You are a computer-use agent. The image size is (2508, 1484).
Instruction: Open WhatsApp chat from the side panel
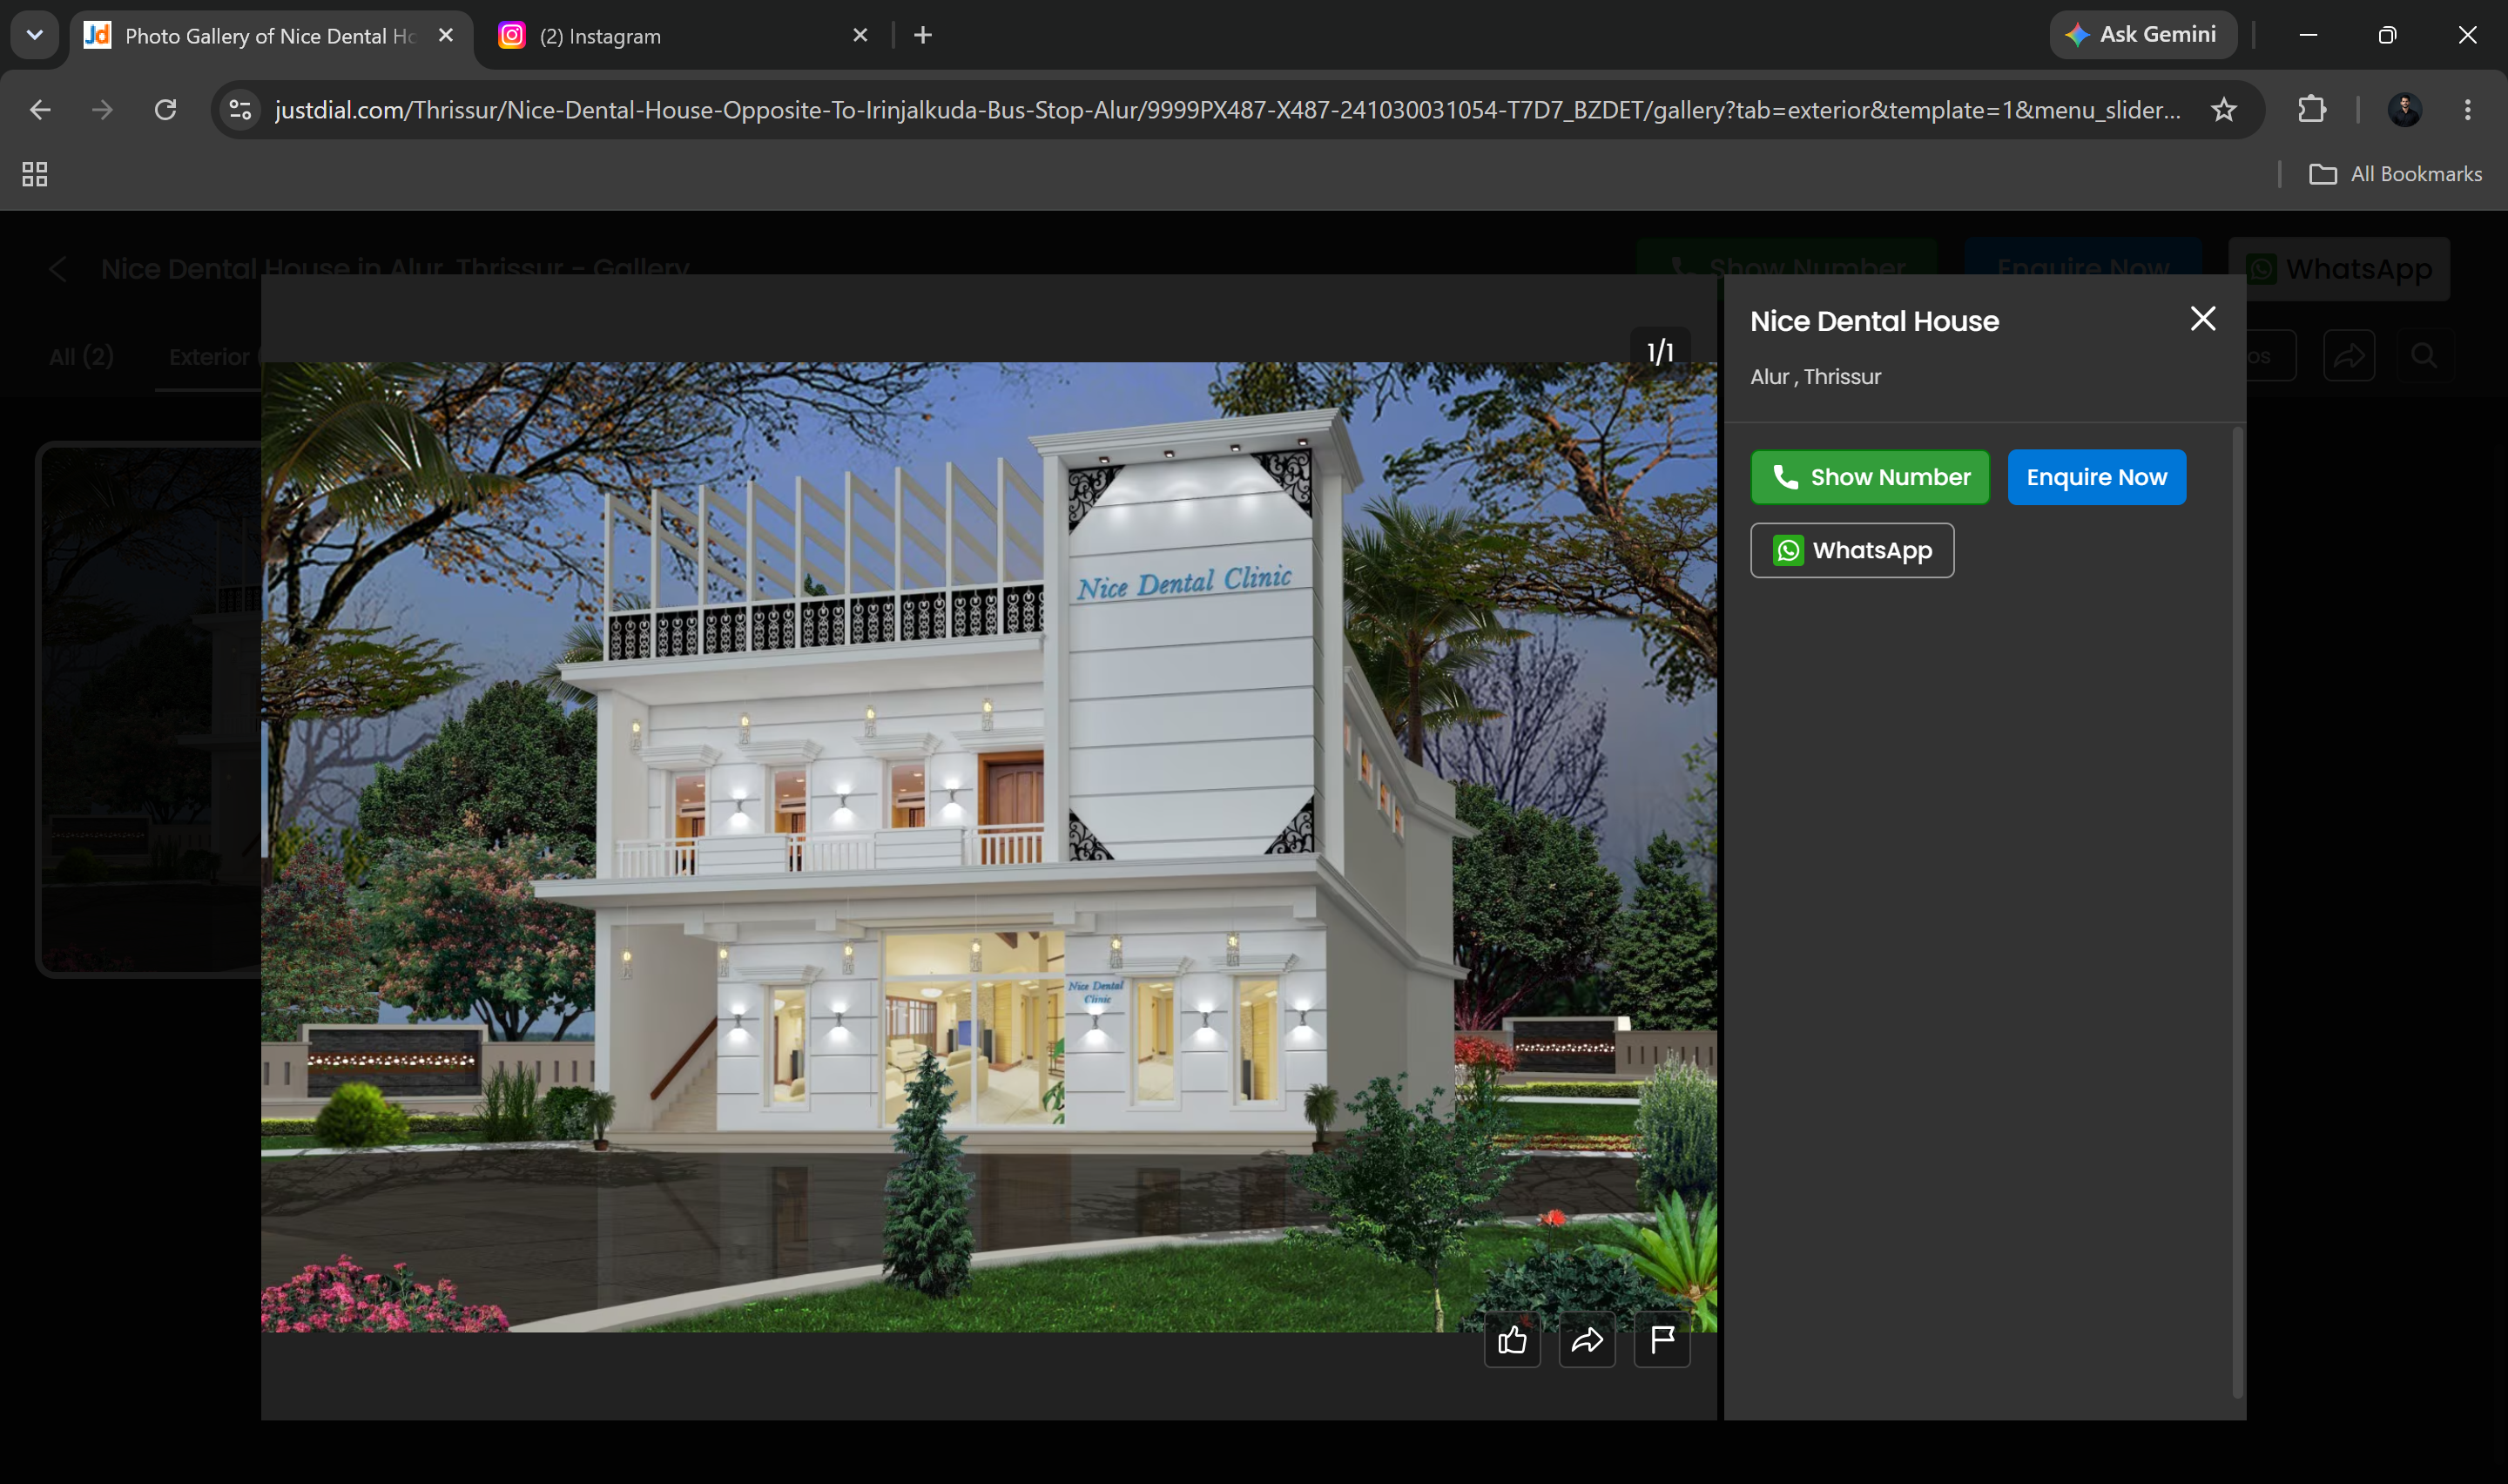[x=1851, y=550]
